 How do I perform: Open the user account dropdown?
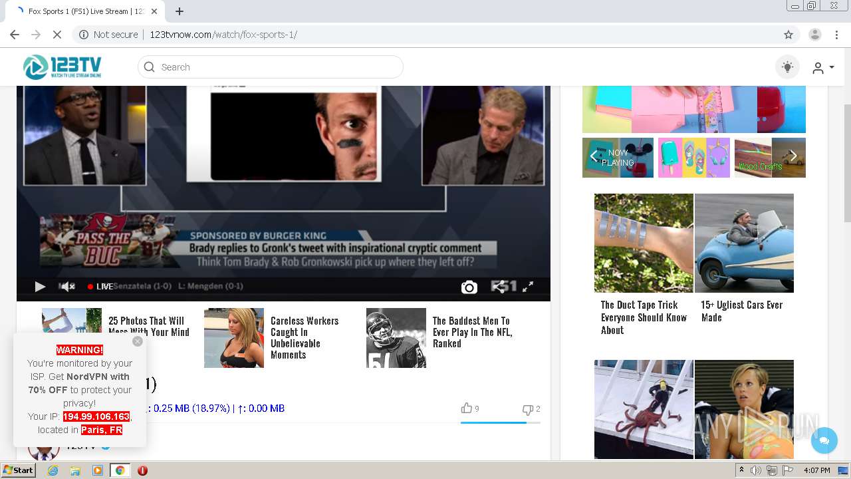click(x=823, y=68)
